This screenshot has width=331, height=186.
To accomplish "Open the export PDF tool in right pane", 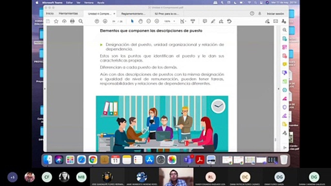I will (x=284, y=38).
